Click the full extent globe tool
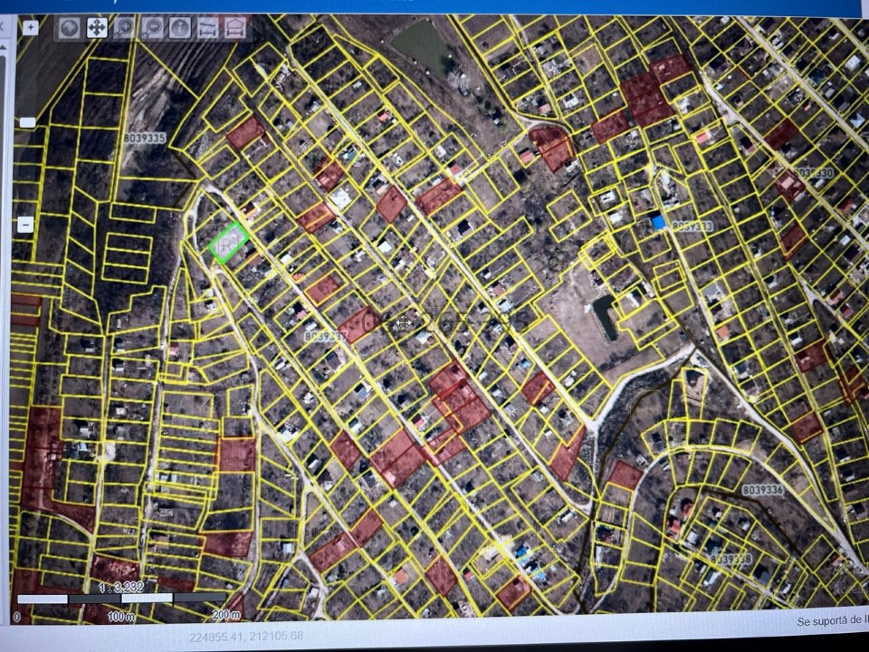Screen dimensions: 869x652 70,28
